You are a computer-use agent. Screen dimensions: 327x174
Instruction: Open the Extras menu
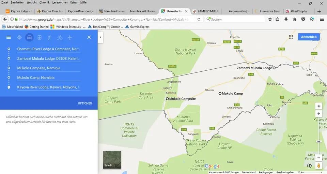tap(74, 2)
